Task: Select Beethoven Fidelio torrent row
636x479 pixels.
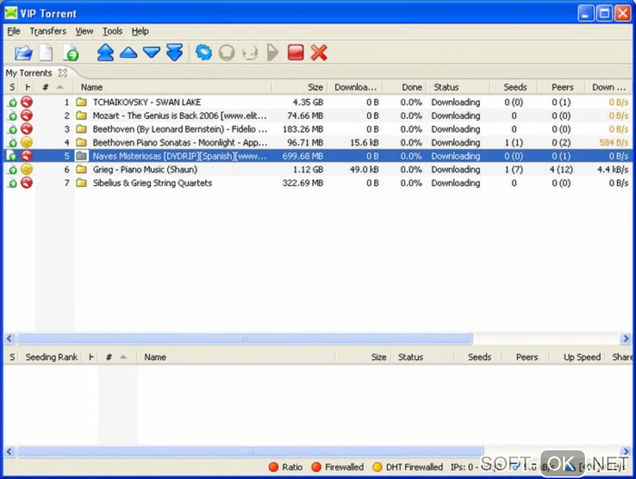Action: tap(318, 129)
